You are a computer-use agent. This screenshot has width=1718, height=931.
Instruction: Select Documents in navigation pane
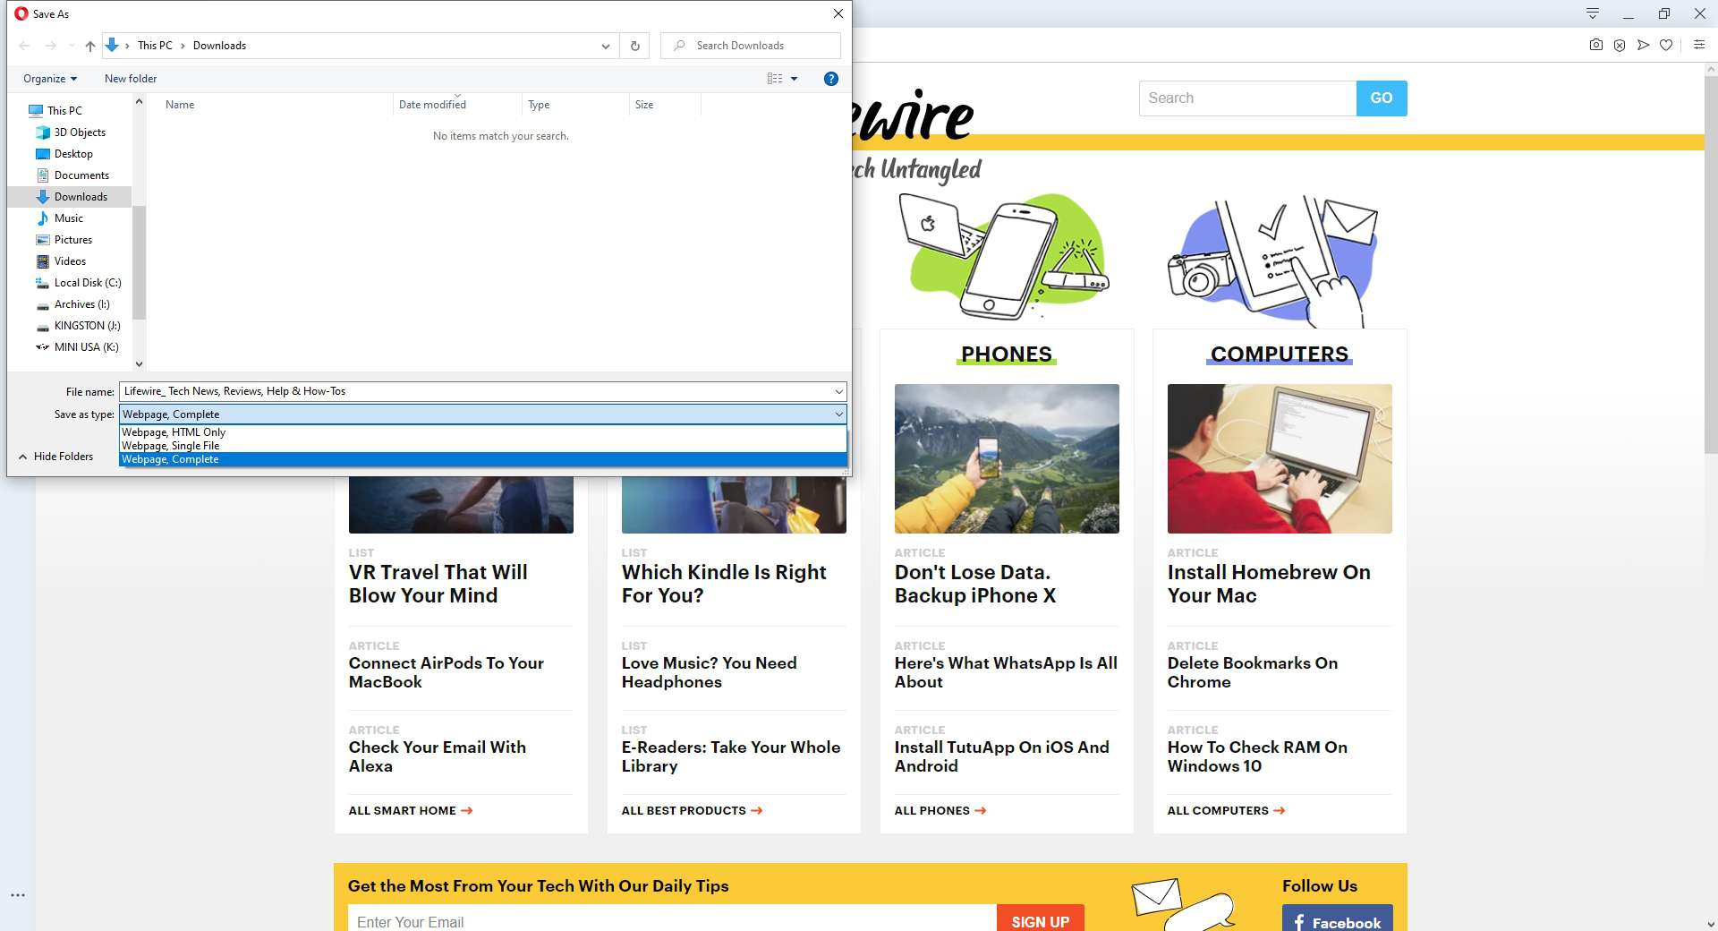(x=81, y=175)
